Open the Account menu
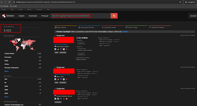Screen dimensions: 197x106 point(193,16)
